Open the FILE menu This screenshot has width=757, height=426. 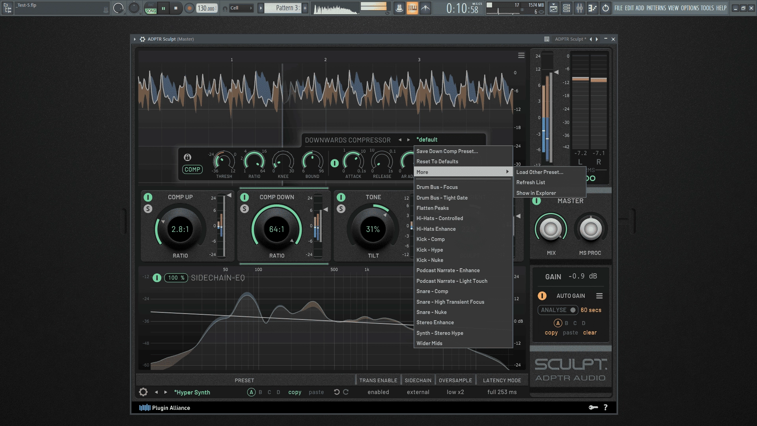tap(619, 8)
